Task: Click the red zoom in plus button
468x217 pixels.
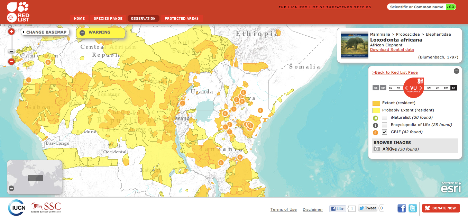Action: pos(11,31)
